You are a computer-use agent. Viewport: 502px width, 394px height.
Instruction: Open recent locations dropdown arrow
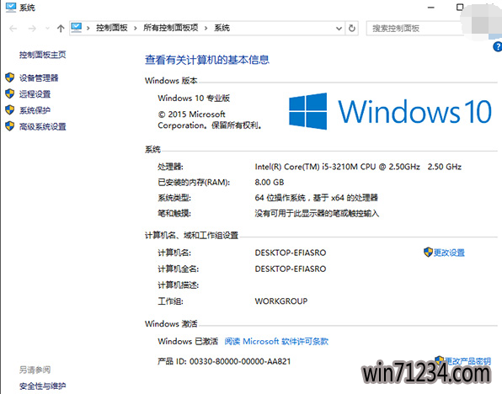(x=47, y=29)
